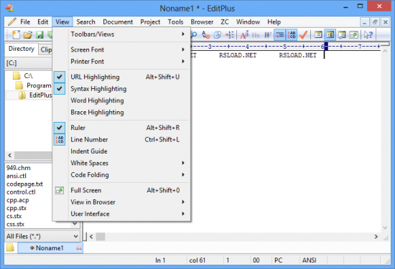Open the Tools menu
Viewport: 395px width, 269px height.
click(175, 22)
